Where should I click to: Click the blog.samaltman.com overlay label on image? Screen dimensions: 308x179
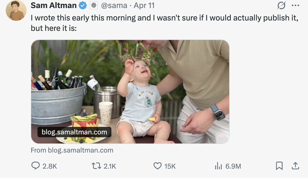[74, 132]
